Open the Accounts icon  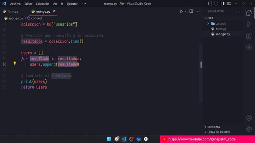249,118
